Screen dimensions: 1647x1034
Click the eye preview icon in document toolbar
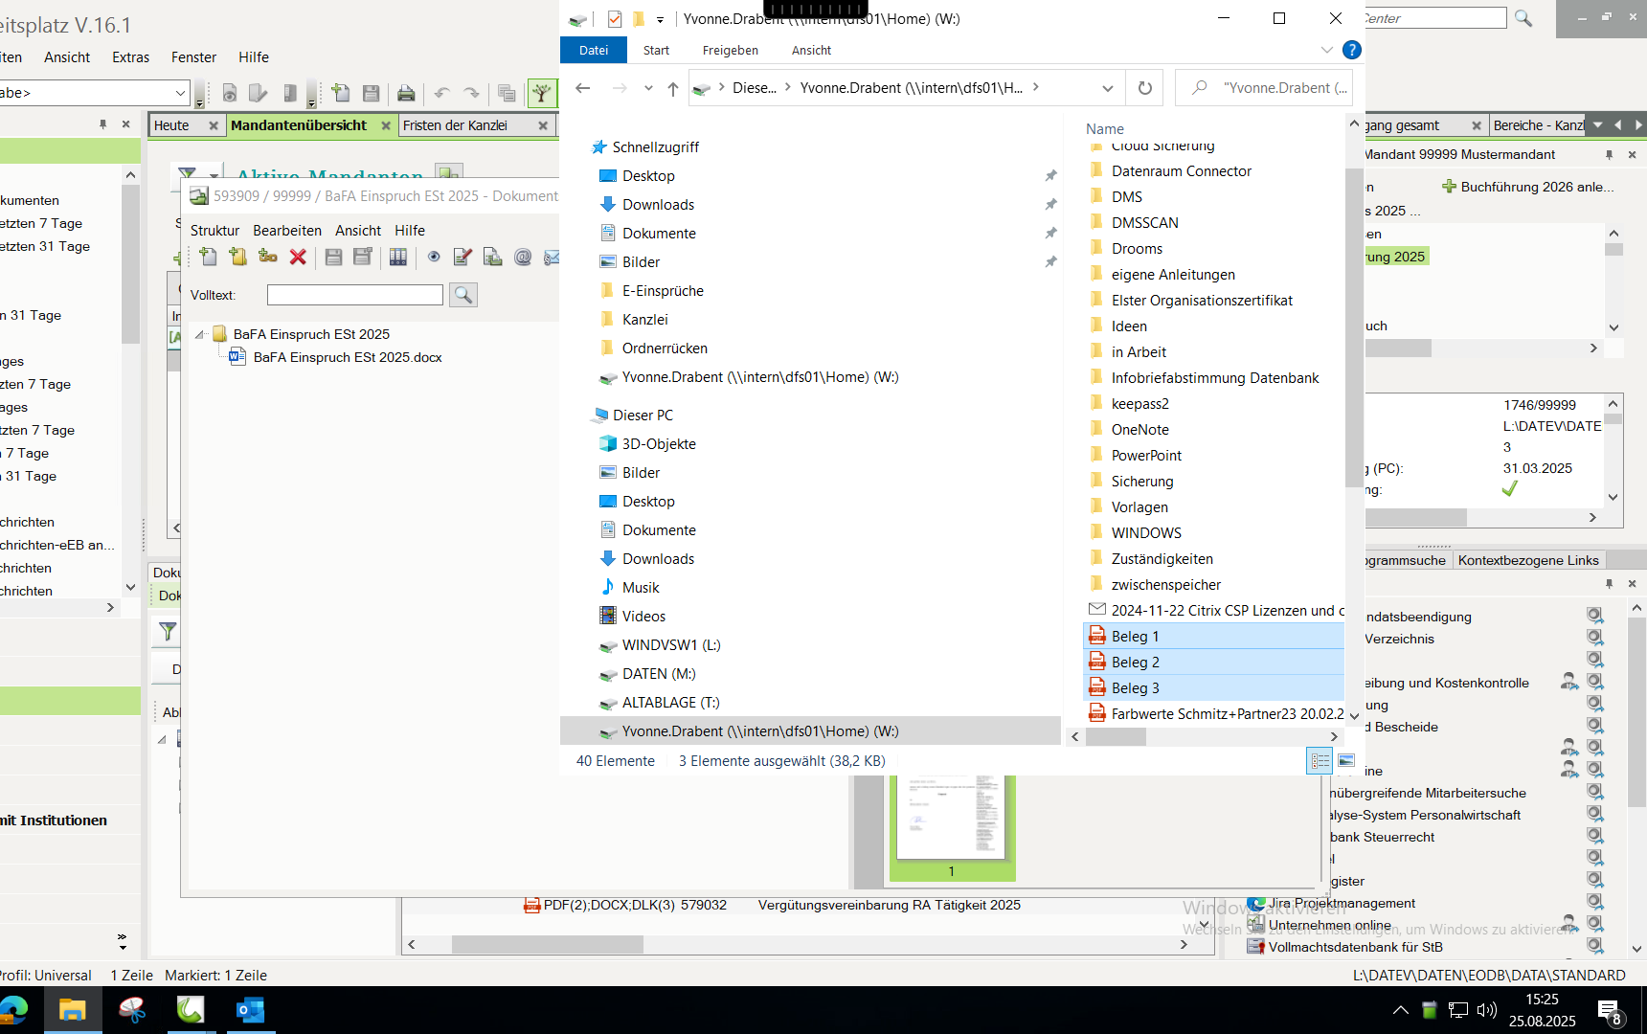(x=434, y=257)
